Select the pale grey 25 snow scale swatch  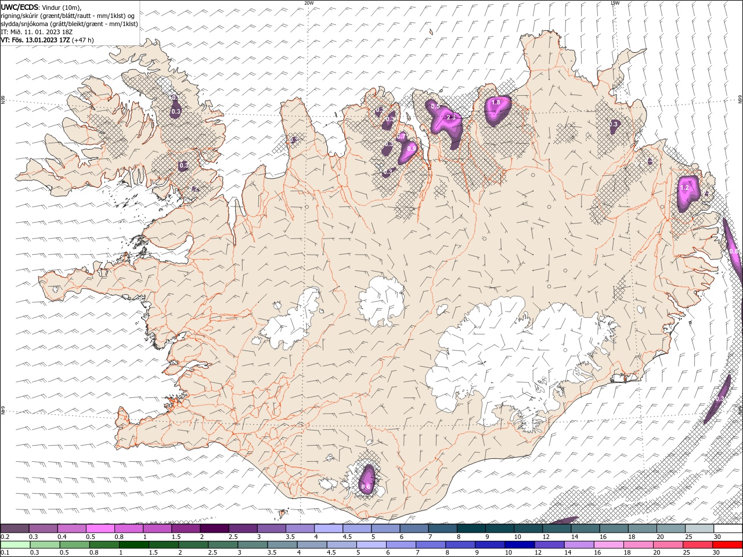pos(699,529)
